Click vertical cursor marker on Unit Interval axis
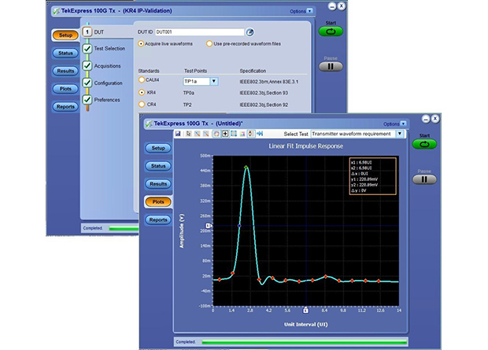488x350 pixels. click(x=305, y=310)
